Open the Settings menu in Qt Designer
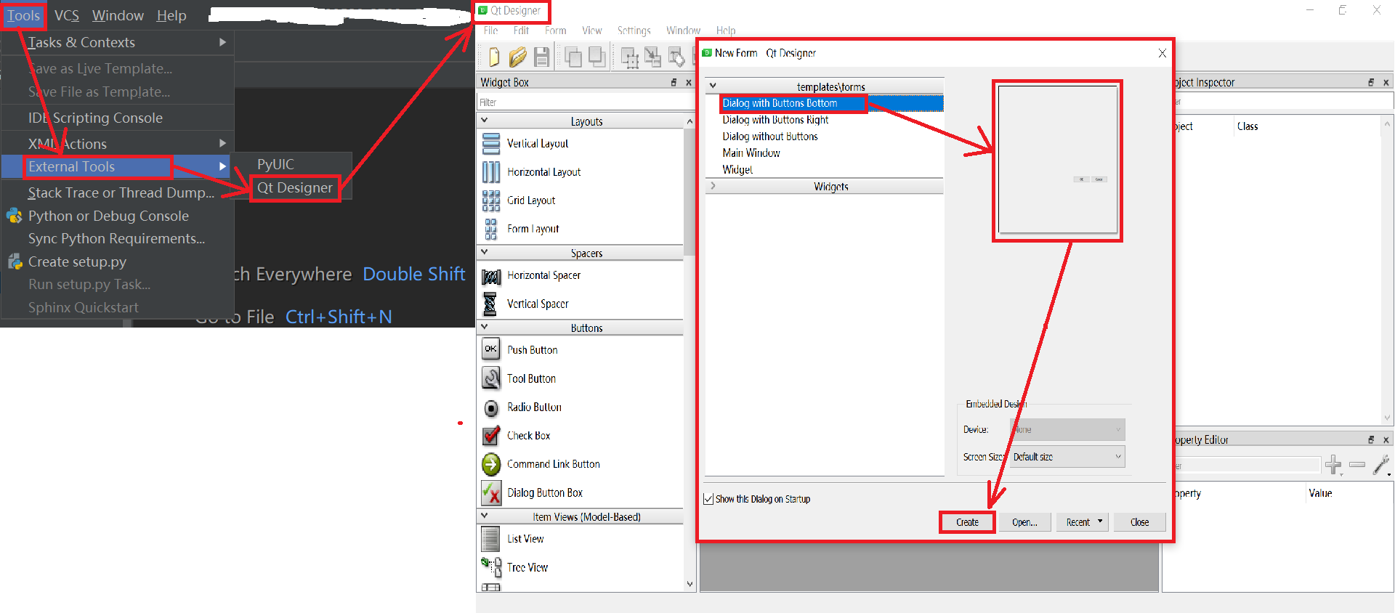The image size is (1395, 613). pos(634,31)
